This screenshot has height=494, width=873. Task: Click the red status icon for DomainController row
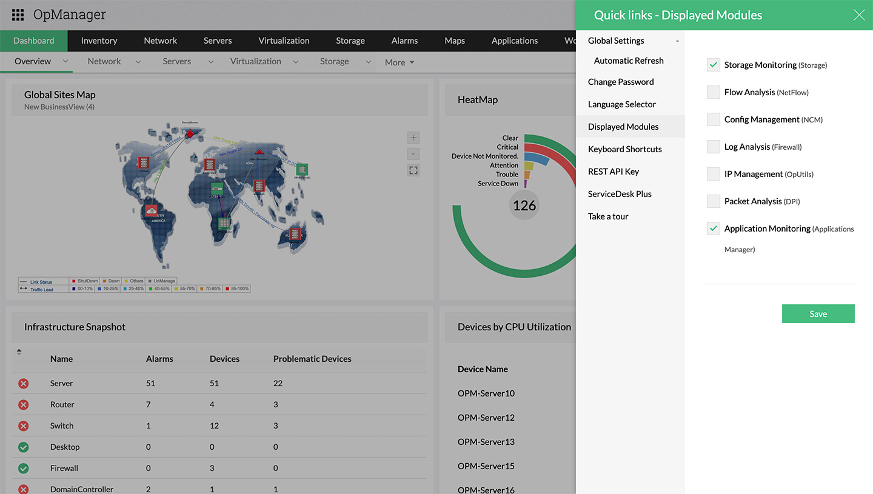23,489
